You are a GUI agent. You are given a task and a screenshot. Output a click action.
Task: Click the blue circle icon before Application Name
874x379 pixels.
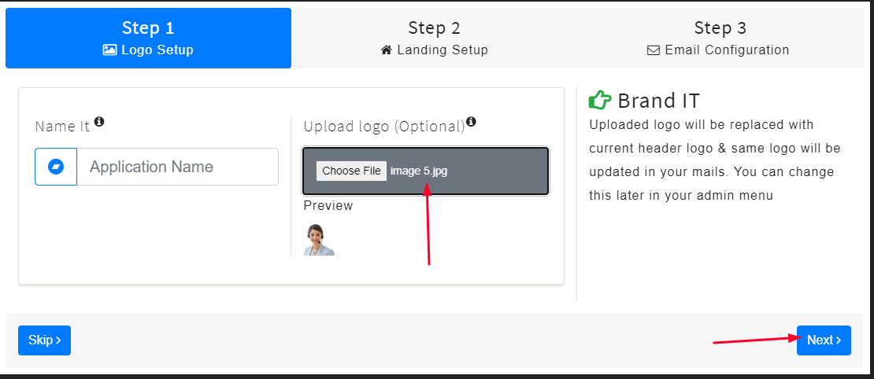(x=56, y=167)
